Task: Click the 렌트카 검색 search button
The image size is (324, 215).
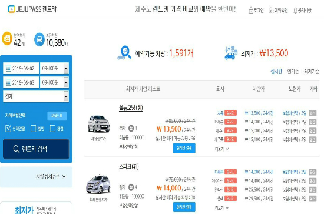Action: [x=36, y=149]
